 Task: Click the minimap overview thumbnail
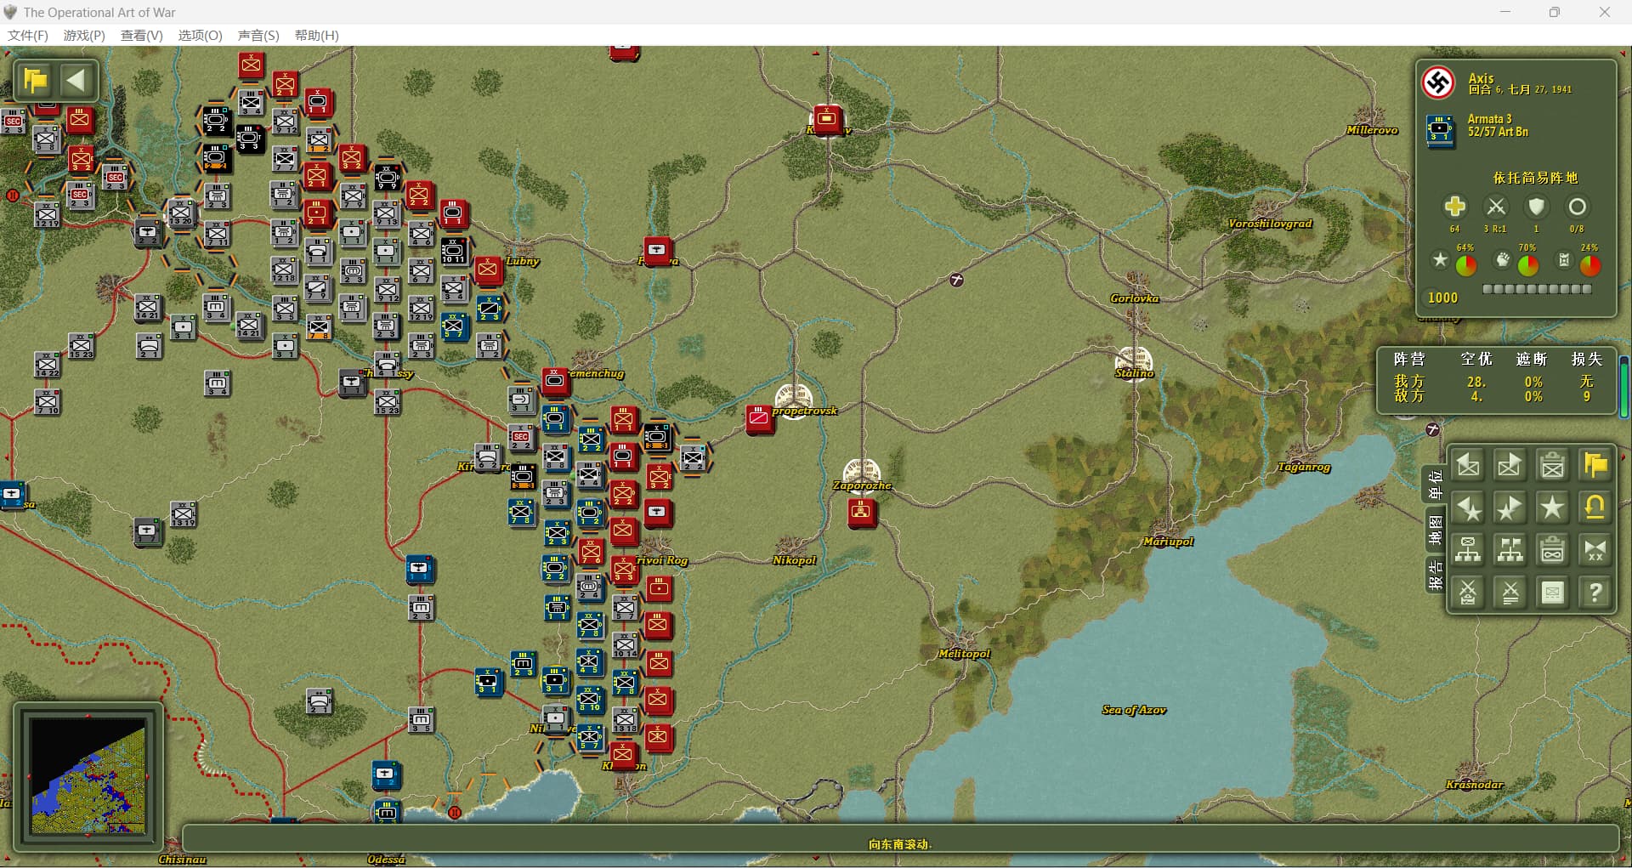88,776
